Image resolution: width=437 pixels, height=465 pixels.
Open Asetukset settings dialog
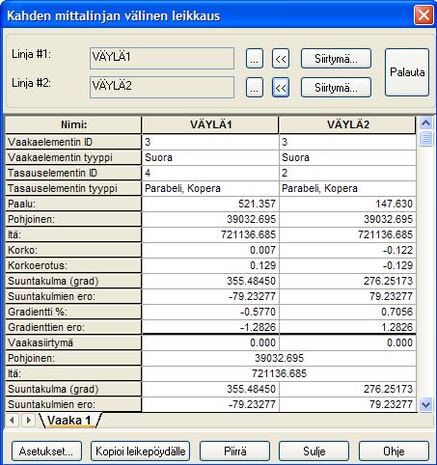pos(46,451)
